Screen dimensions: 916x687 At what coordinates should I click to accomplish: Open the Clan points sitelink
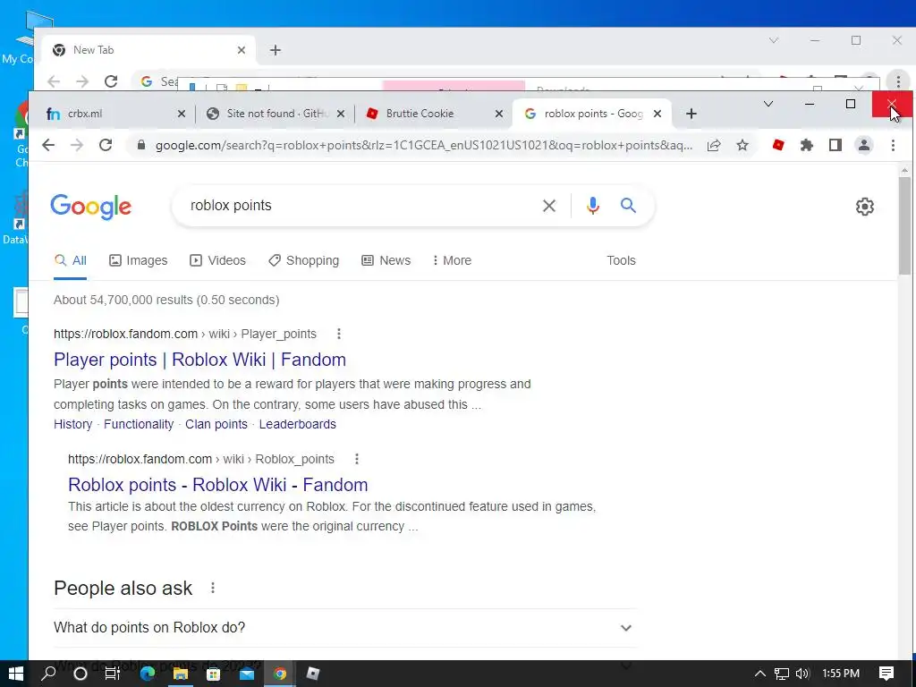coord(216,424)
